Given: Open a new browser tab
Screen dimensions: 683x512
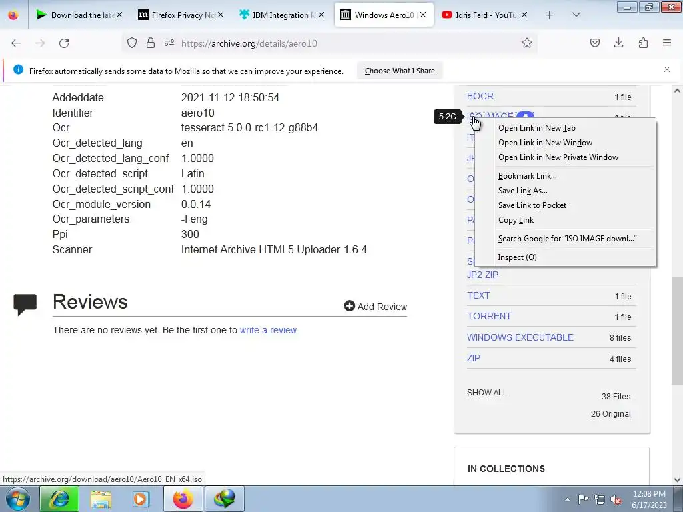Looking at the screenshot, I should tap(550, 15).
